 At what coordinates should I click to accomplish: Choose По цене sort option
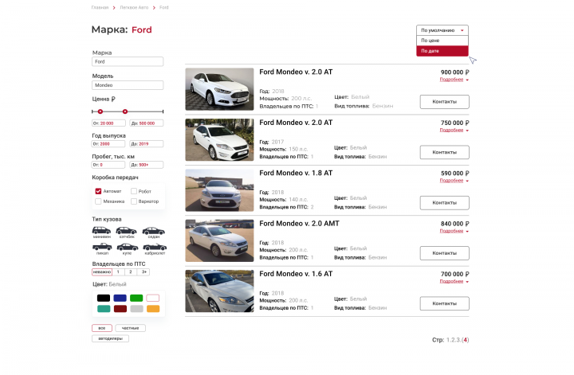(442, 41)
